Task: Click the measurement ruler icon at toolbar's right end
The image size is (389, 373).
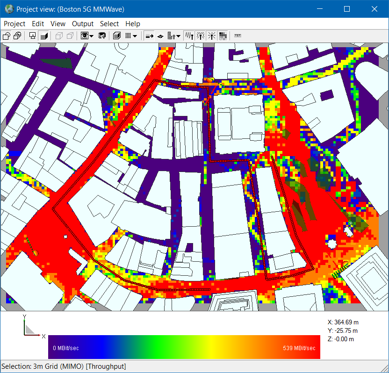Action: click(x=237, y=36)
